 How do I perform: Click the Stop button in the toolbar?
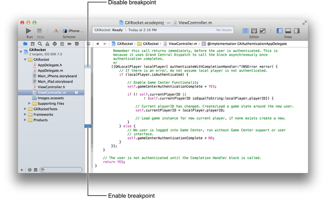tap(39, 31)
